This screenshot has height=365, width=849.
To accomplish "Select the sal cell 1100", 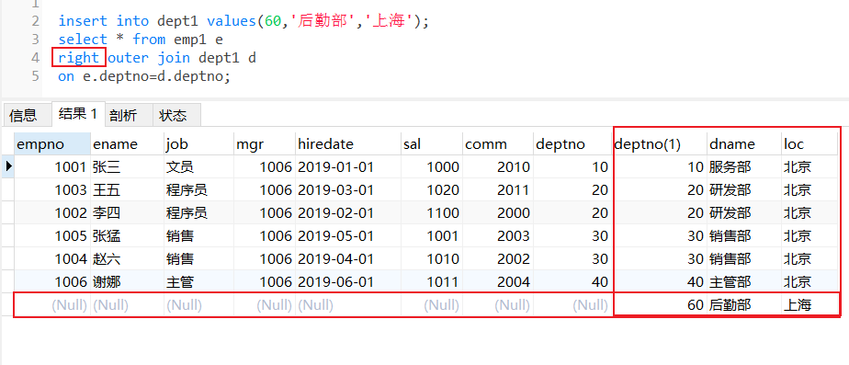I will (x=432, y=212).
